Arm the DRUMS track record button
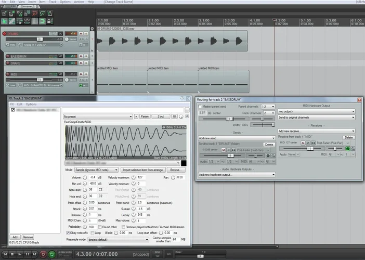Image resolution: width=365 pixels, height=260 pixels. click(x=4, y=33)
